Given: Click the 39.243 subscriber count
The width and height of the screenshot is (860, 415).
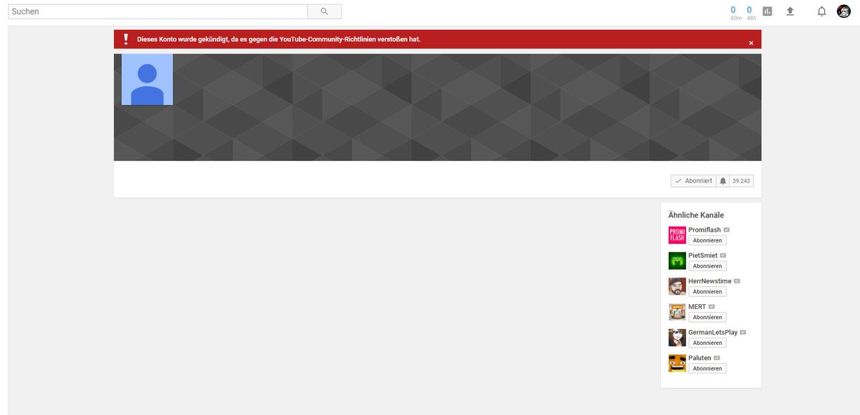Looking at the screenshot, I should tap(741, 181).
